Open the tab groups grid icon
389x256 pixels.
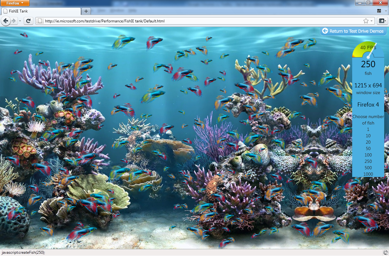click(379, 11)
